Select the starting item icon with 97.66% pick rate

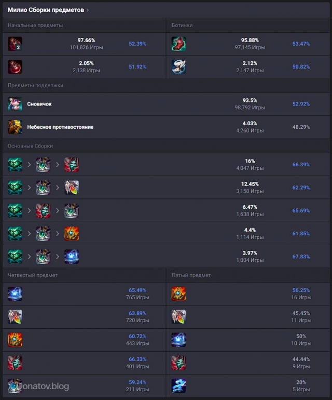(x=15, y=44)
